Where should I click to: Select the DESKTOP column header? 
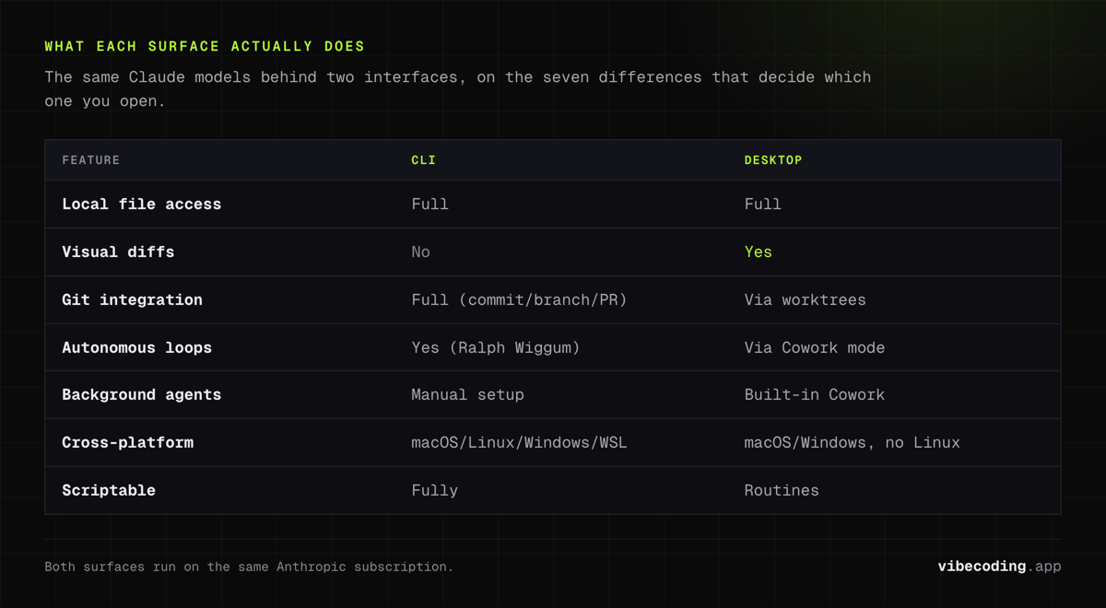[x=773, y=160]
